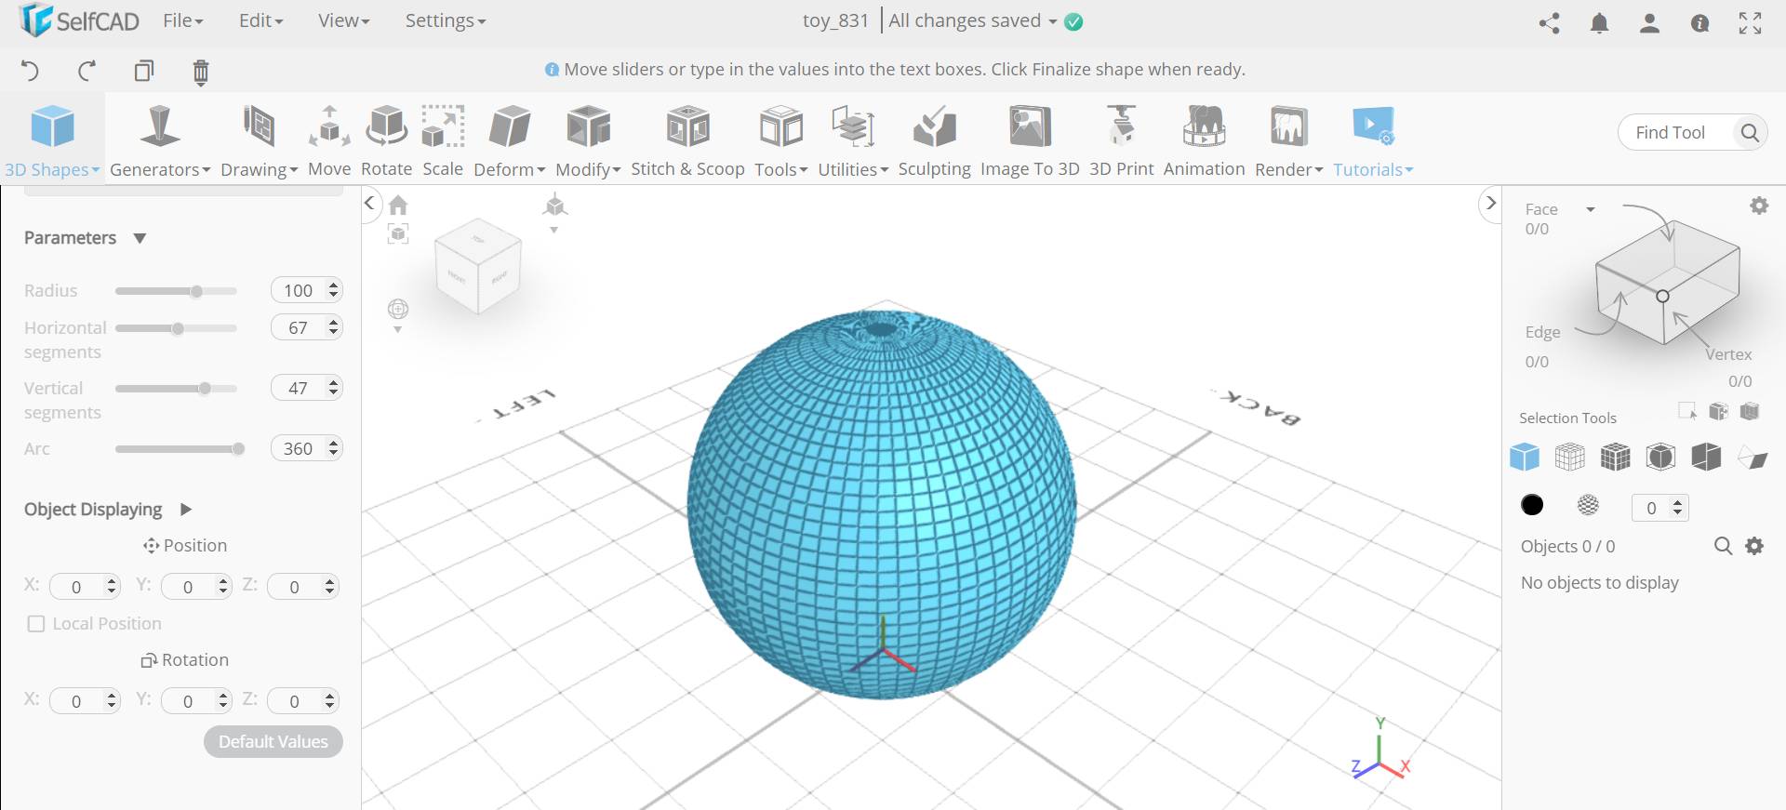
Task: Open the Sculpting tool
Action: point(934,139)
